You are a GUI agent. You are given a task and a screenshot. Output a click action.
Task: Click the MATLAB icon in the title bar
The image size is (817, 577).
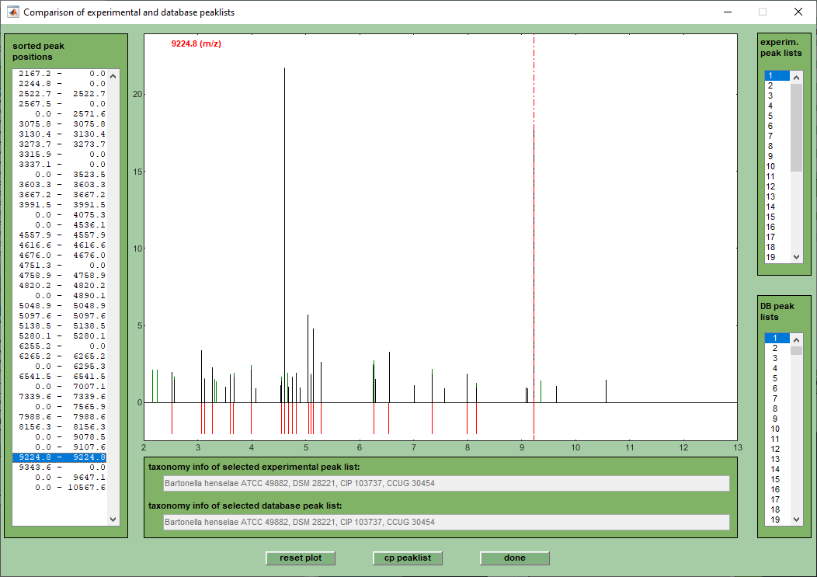click(12, 12)
